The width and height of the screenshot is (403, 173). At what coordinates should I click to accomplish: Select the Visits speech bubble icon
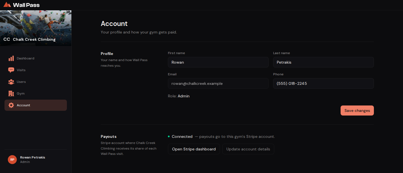pyautogui.click(x=11, y=70)
